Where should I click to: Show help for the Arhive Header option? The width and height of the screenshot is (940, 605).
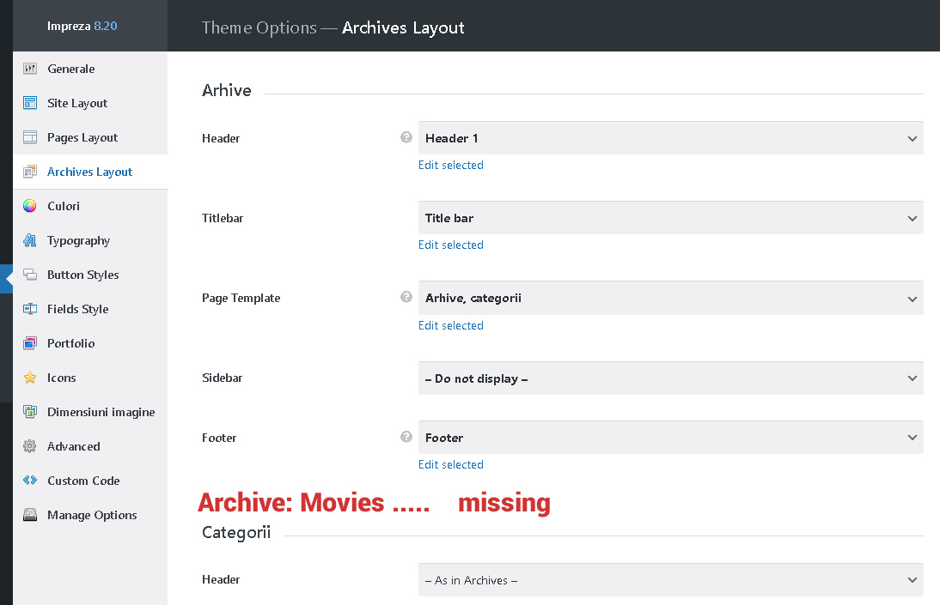[x=406, y=138]
